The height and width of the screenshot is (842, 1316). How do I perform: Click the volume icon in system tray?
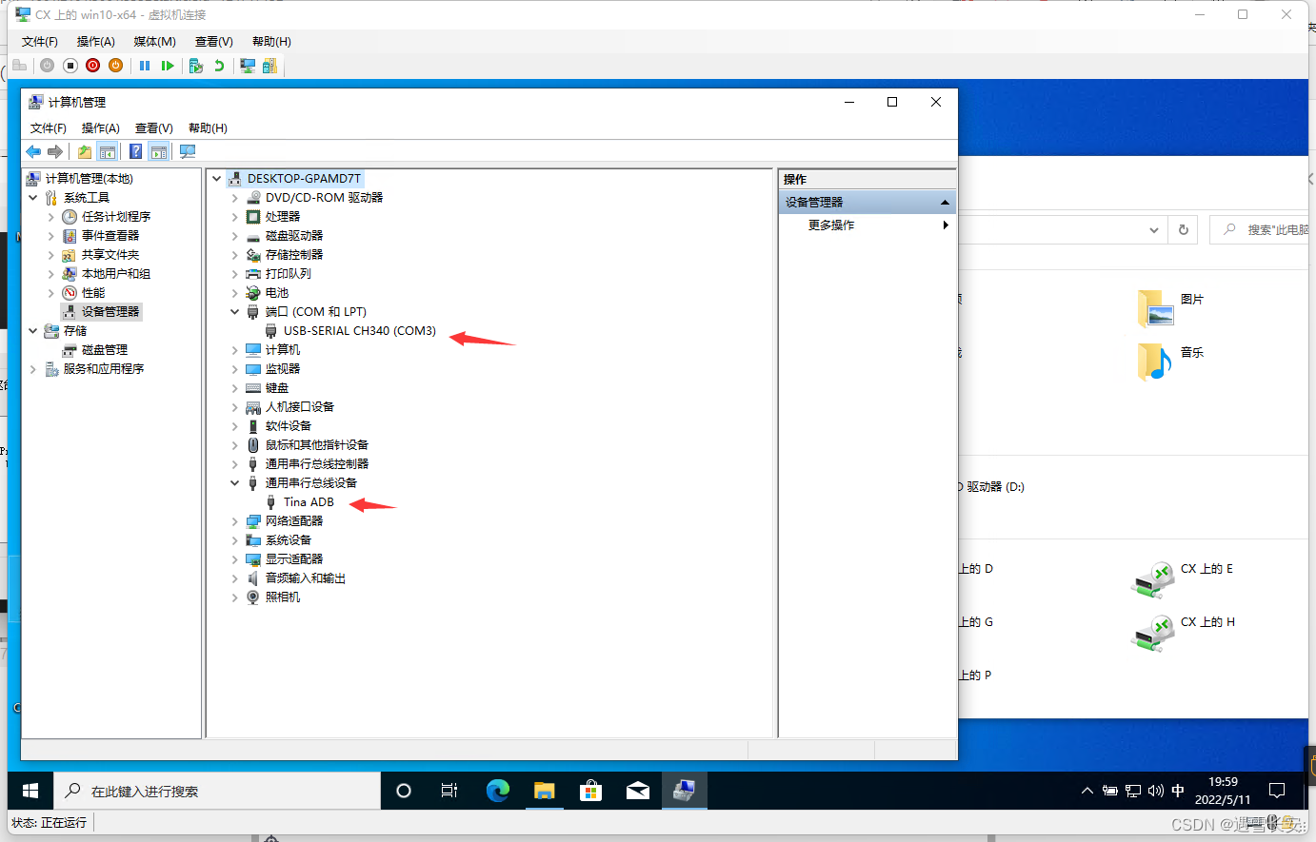click(x=1156, y=791)
